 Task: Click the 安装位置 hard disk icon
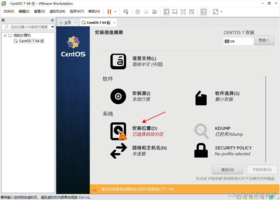118,131
